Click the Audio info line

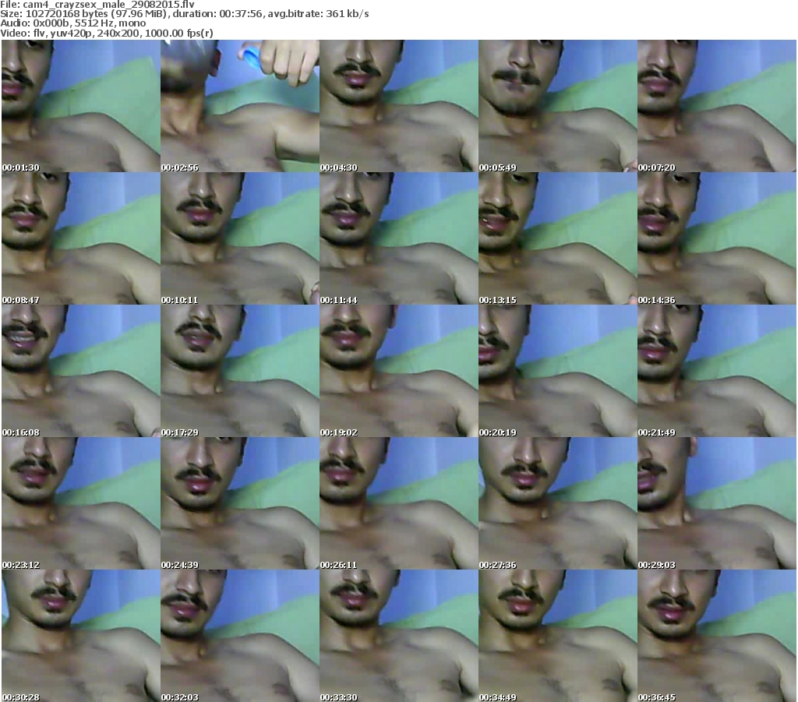coord(72,23)
